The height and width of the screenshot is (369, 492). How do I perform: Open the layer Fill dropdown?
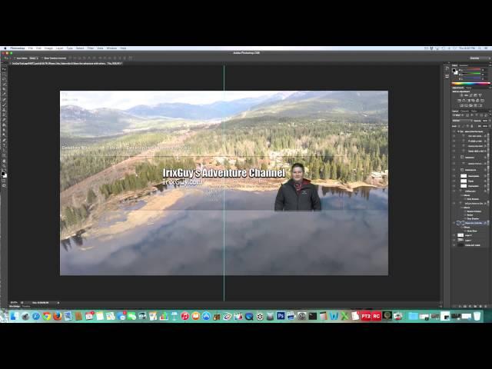(490, 126)
